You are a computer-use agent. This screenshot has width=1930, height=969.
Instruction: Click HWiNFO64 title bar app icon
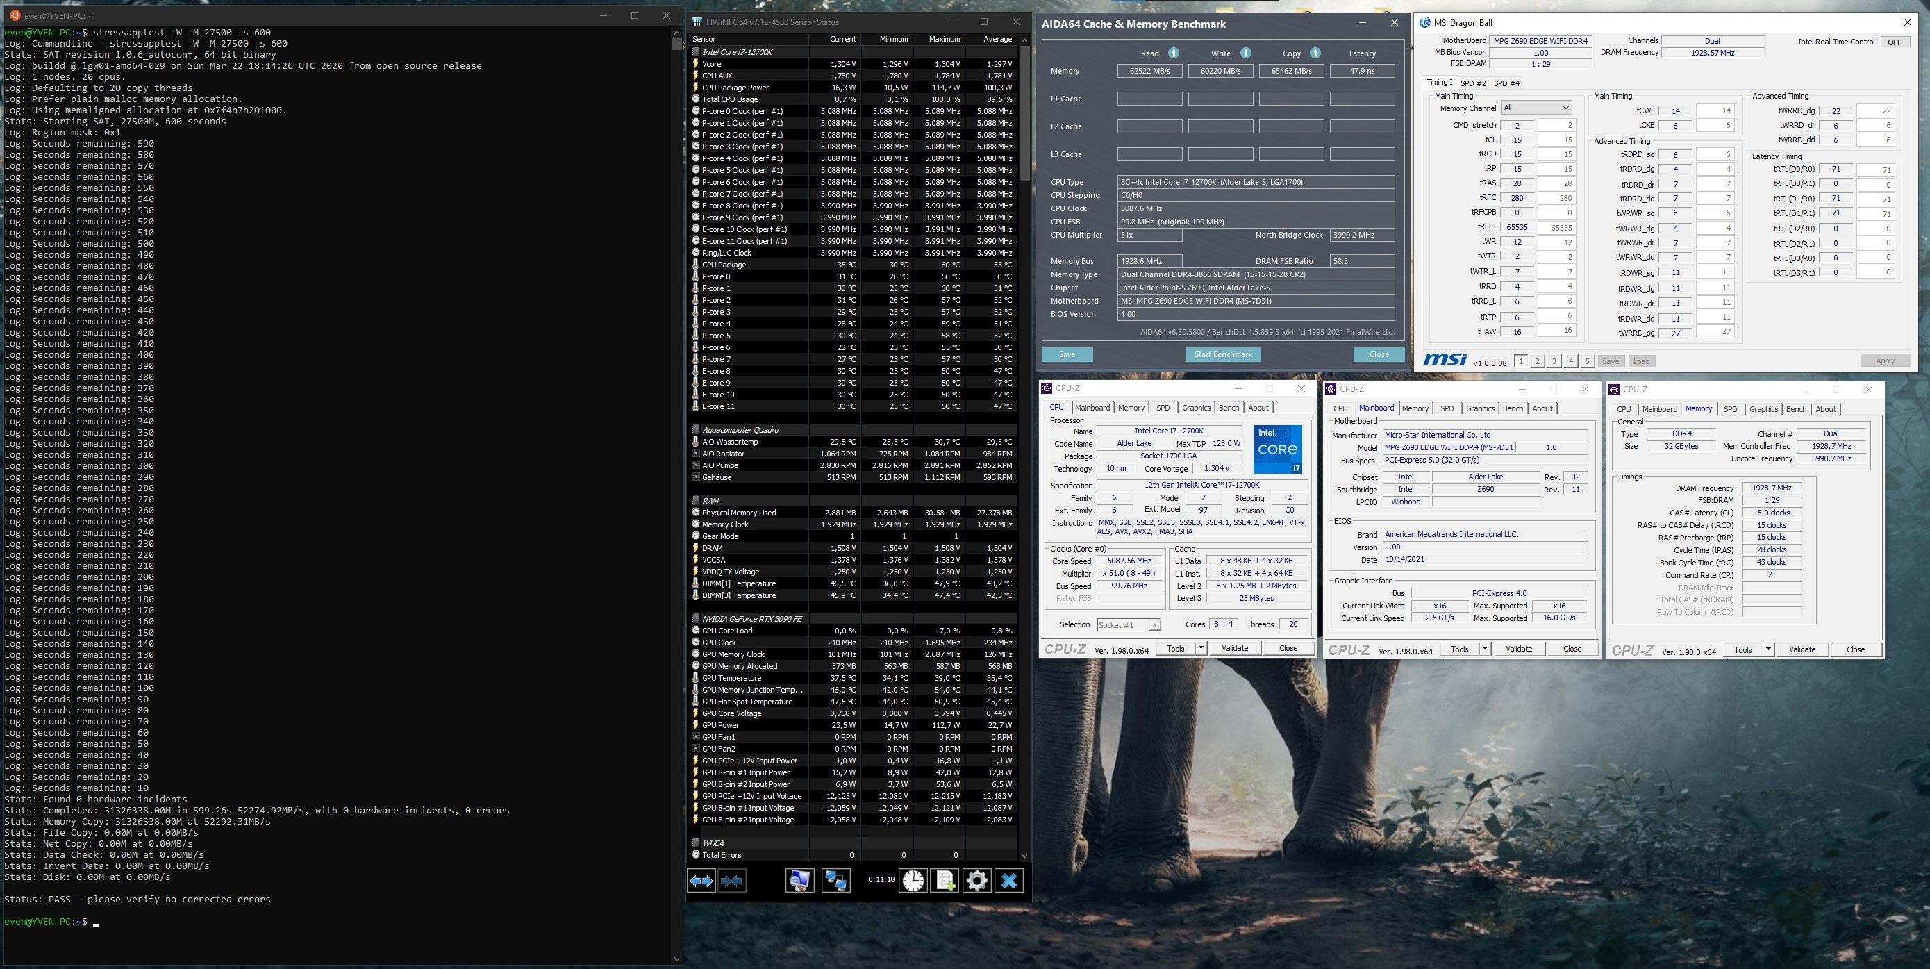click(697, 22)
